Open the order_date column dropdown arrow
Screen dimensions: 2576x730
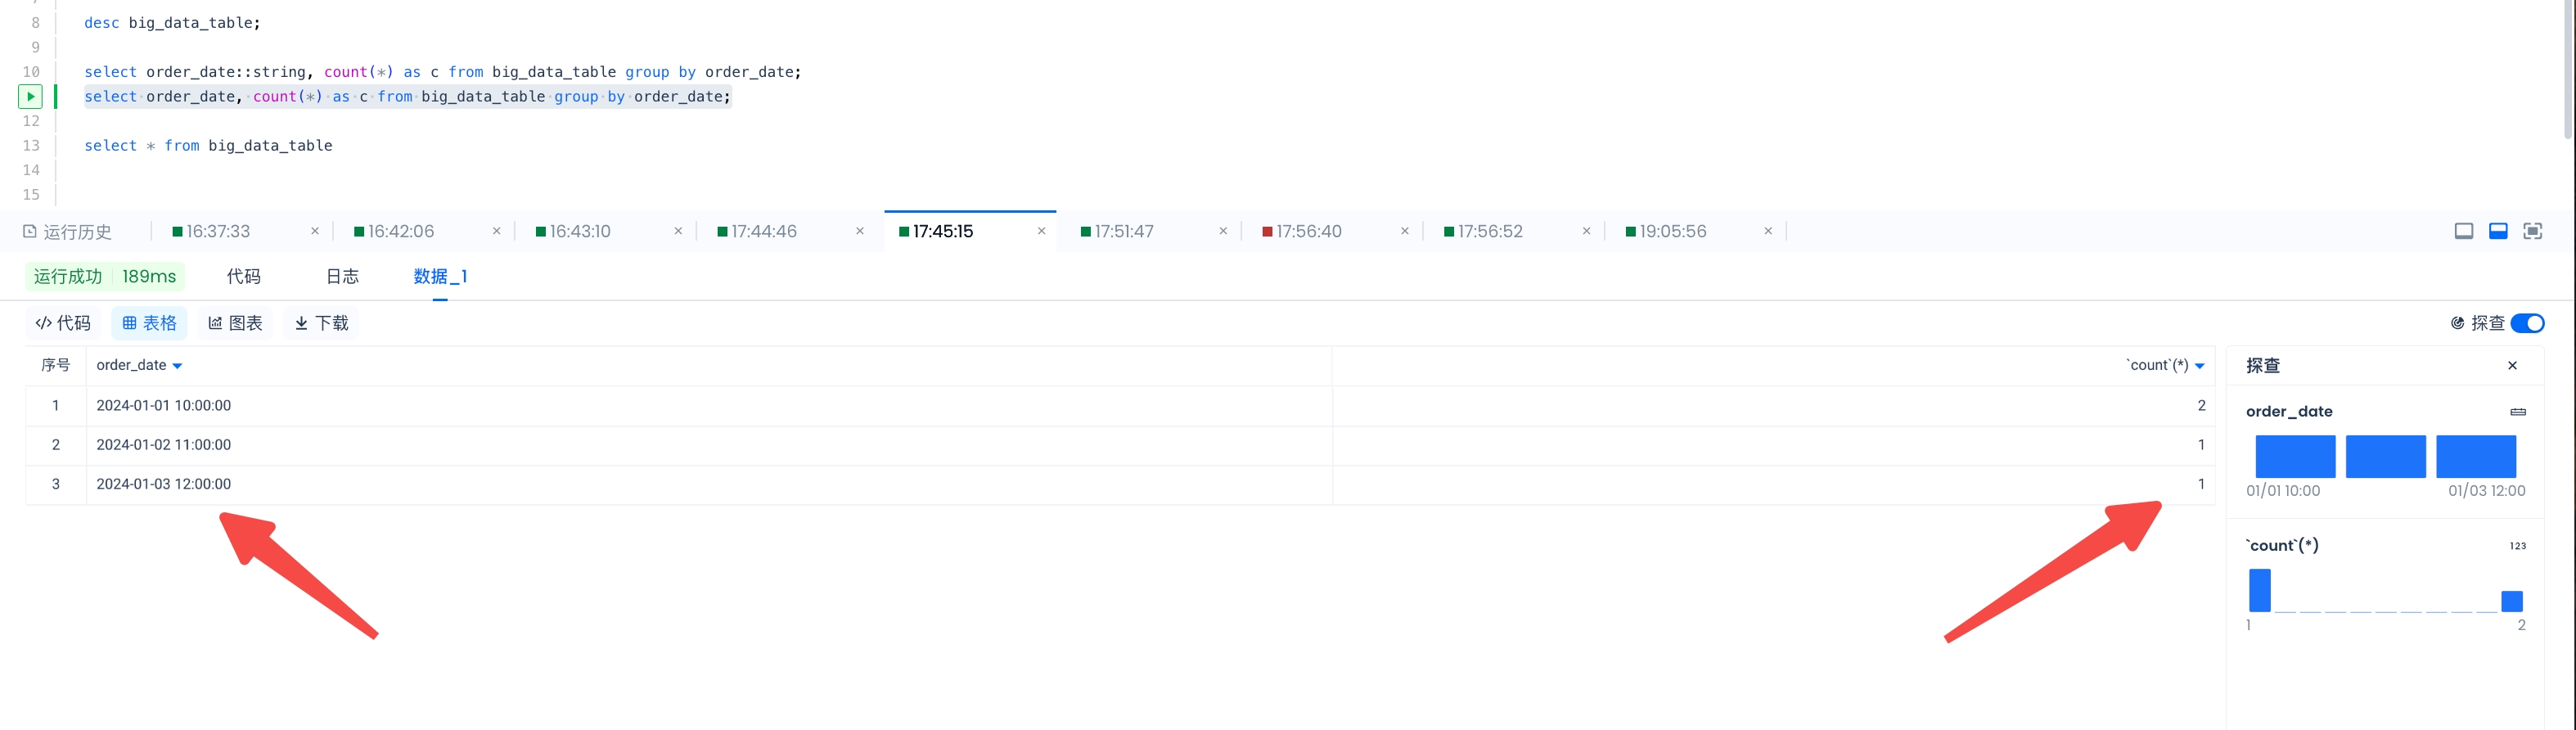click(x=177, y=366)
